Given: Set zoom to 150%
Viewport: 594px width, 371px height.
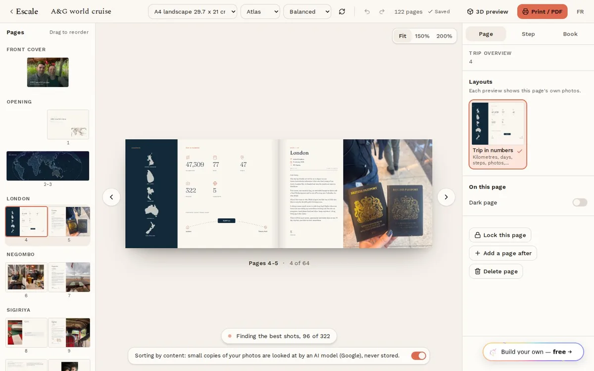Looking at the screenshot, I should [422, 36].
